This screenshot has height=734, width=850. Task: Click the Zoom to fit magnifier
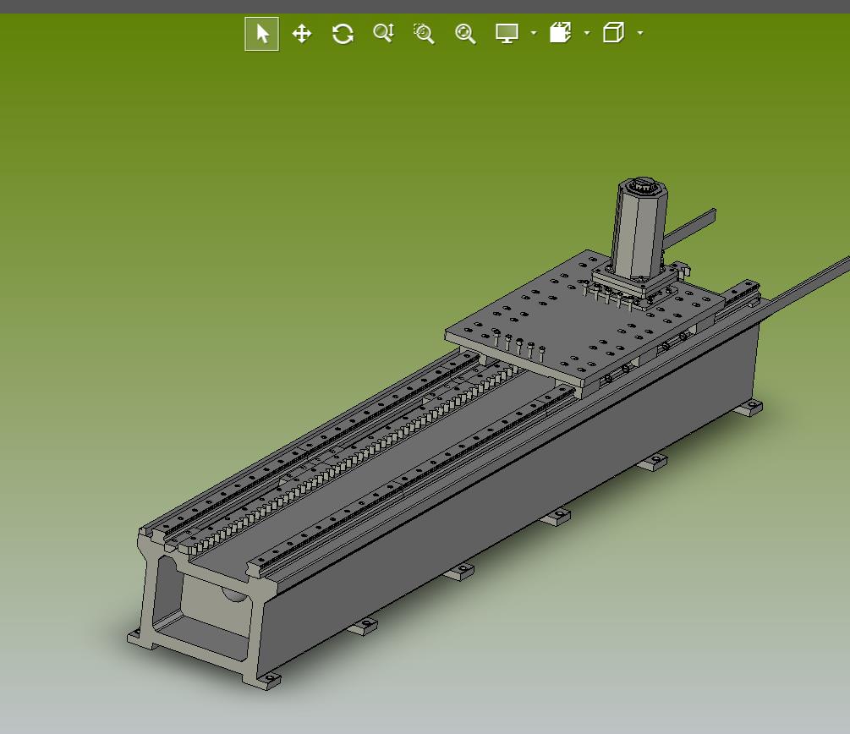pos(465,34)
